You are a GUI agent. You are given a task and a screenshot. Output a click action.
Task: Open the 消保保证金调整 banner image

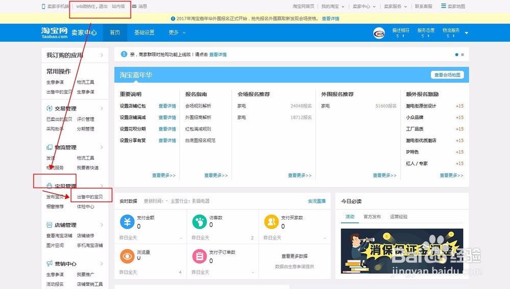click(x=402, y=251)
